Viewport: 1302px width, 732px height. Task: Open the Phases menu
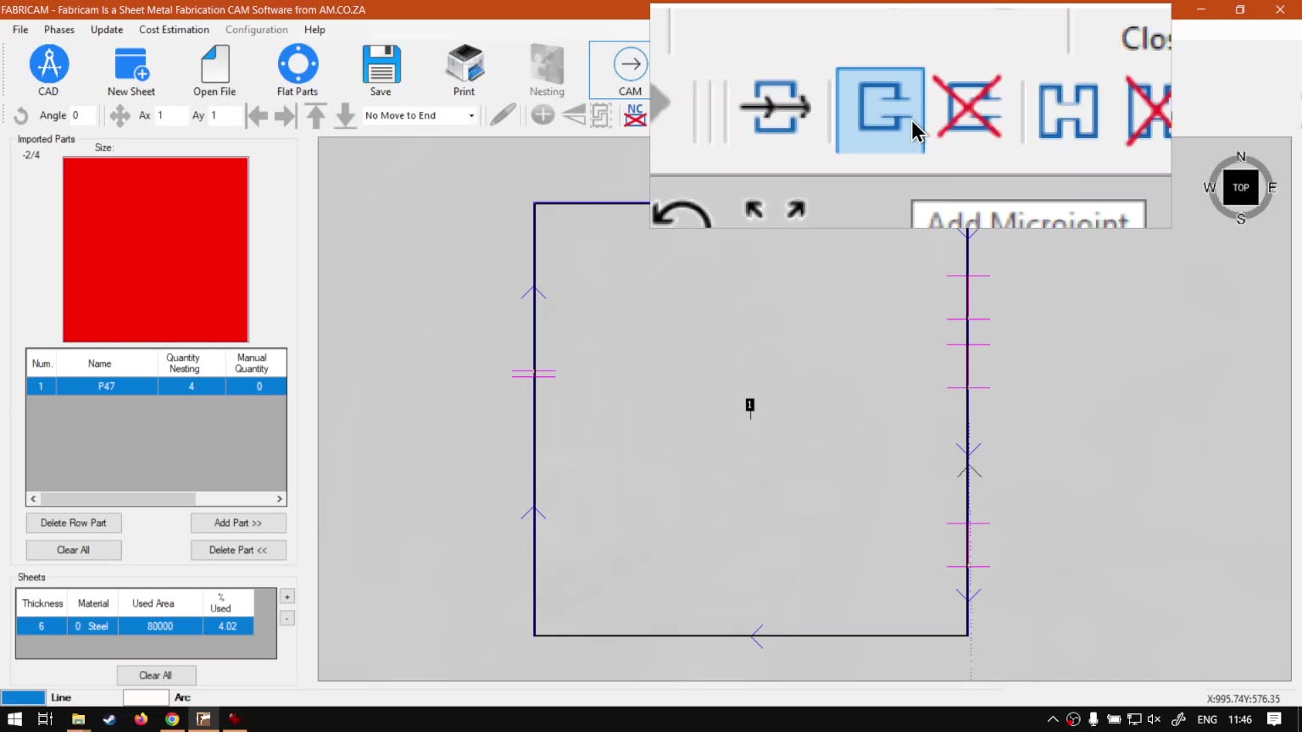click(x=59, y=30)
